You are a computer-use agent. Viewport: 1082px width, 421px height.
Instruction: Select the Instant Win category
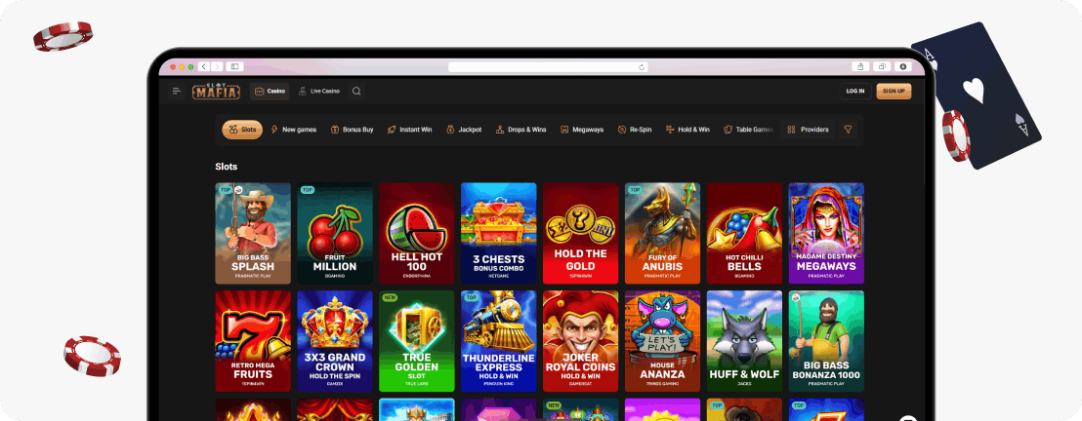[409, 130]
